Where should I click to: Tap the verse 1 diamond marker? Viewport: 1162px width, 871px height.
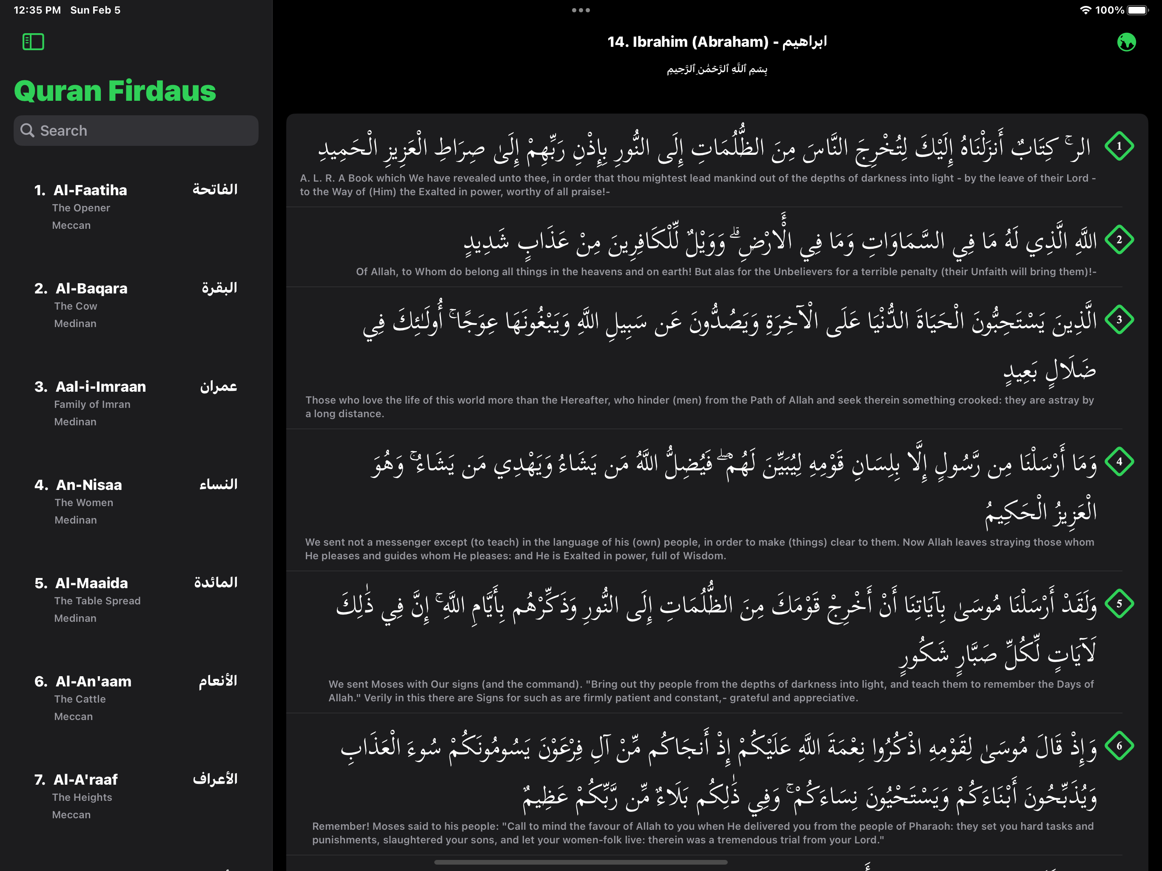tap(1119, 146)
